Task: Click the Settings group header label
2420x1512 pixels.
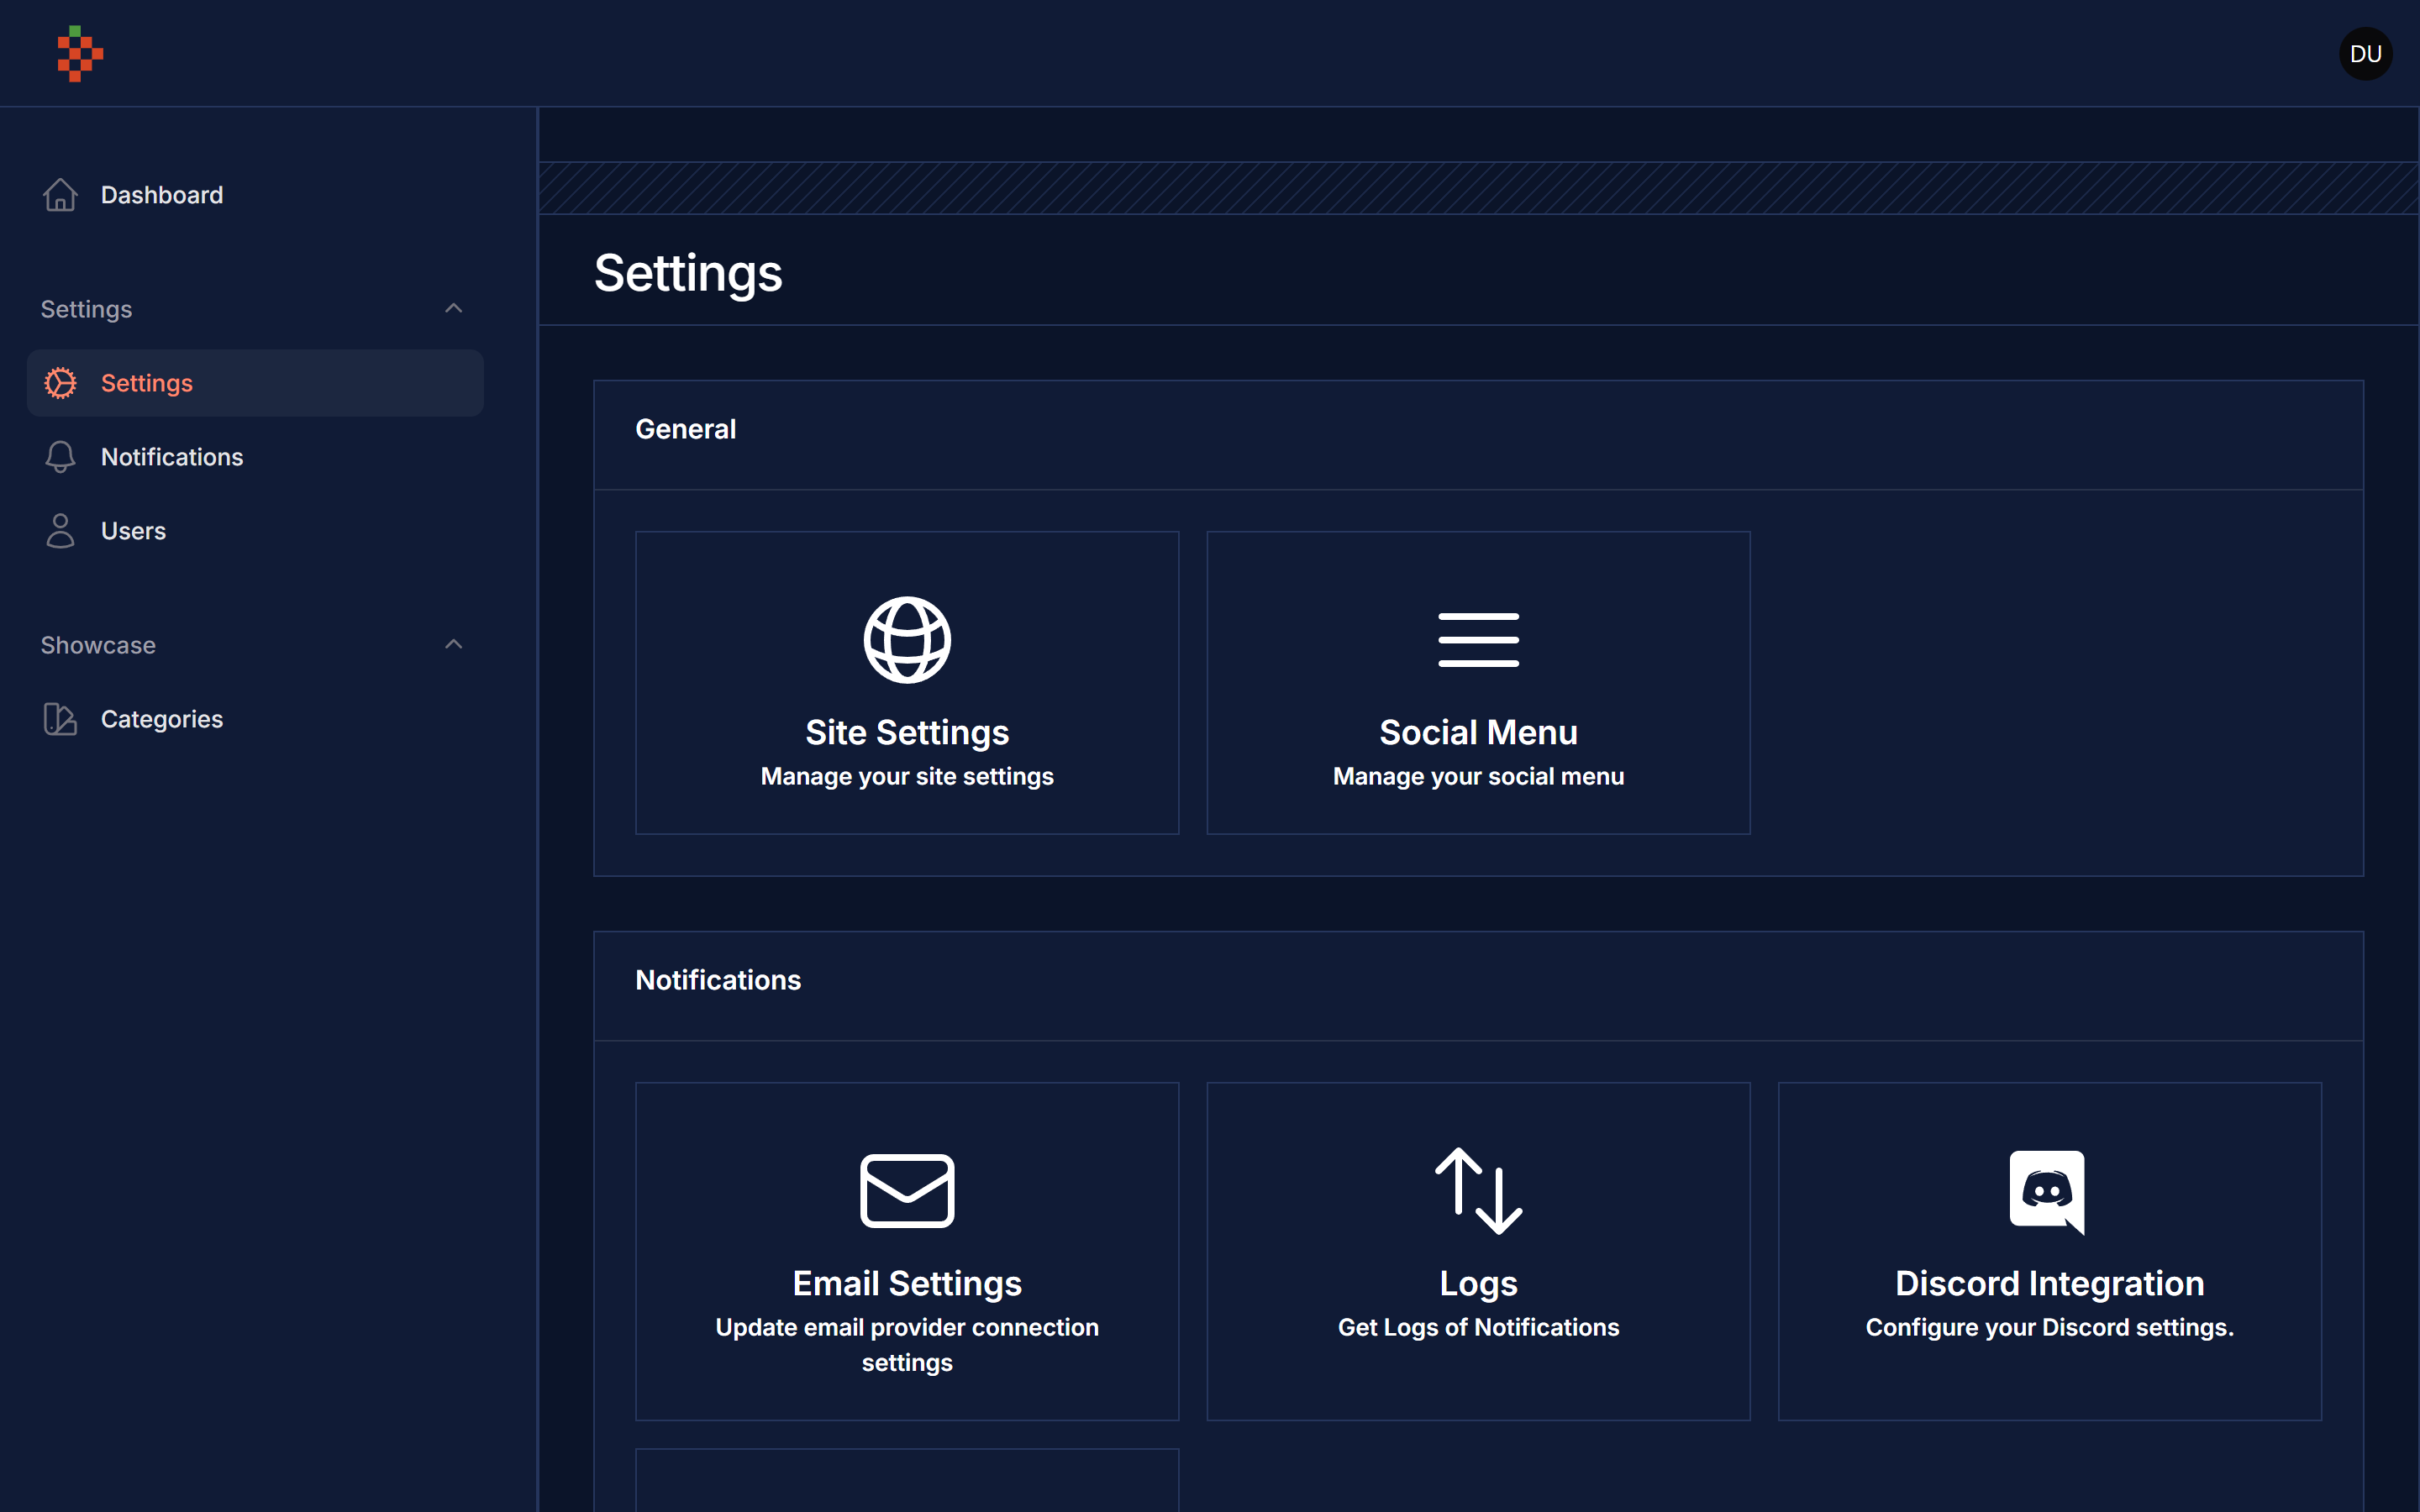Action: [x=86, y=309]
